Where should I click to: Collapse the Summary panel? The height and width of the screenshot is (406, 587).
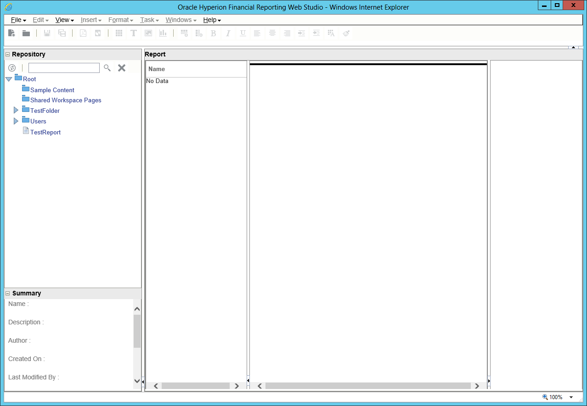7,293
